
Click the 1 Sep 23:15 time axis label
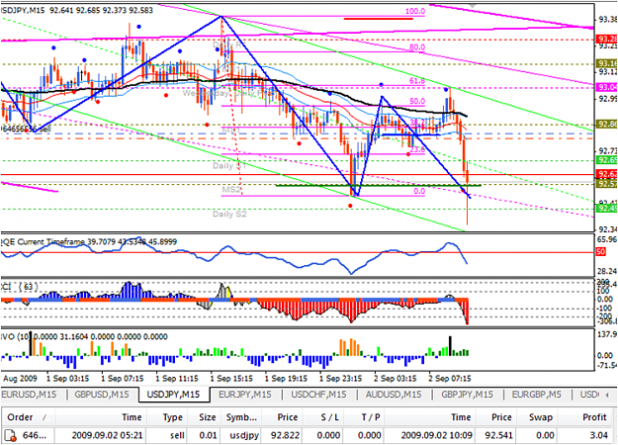(x=340, y=379)
